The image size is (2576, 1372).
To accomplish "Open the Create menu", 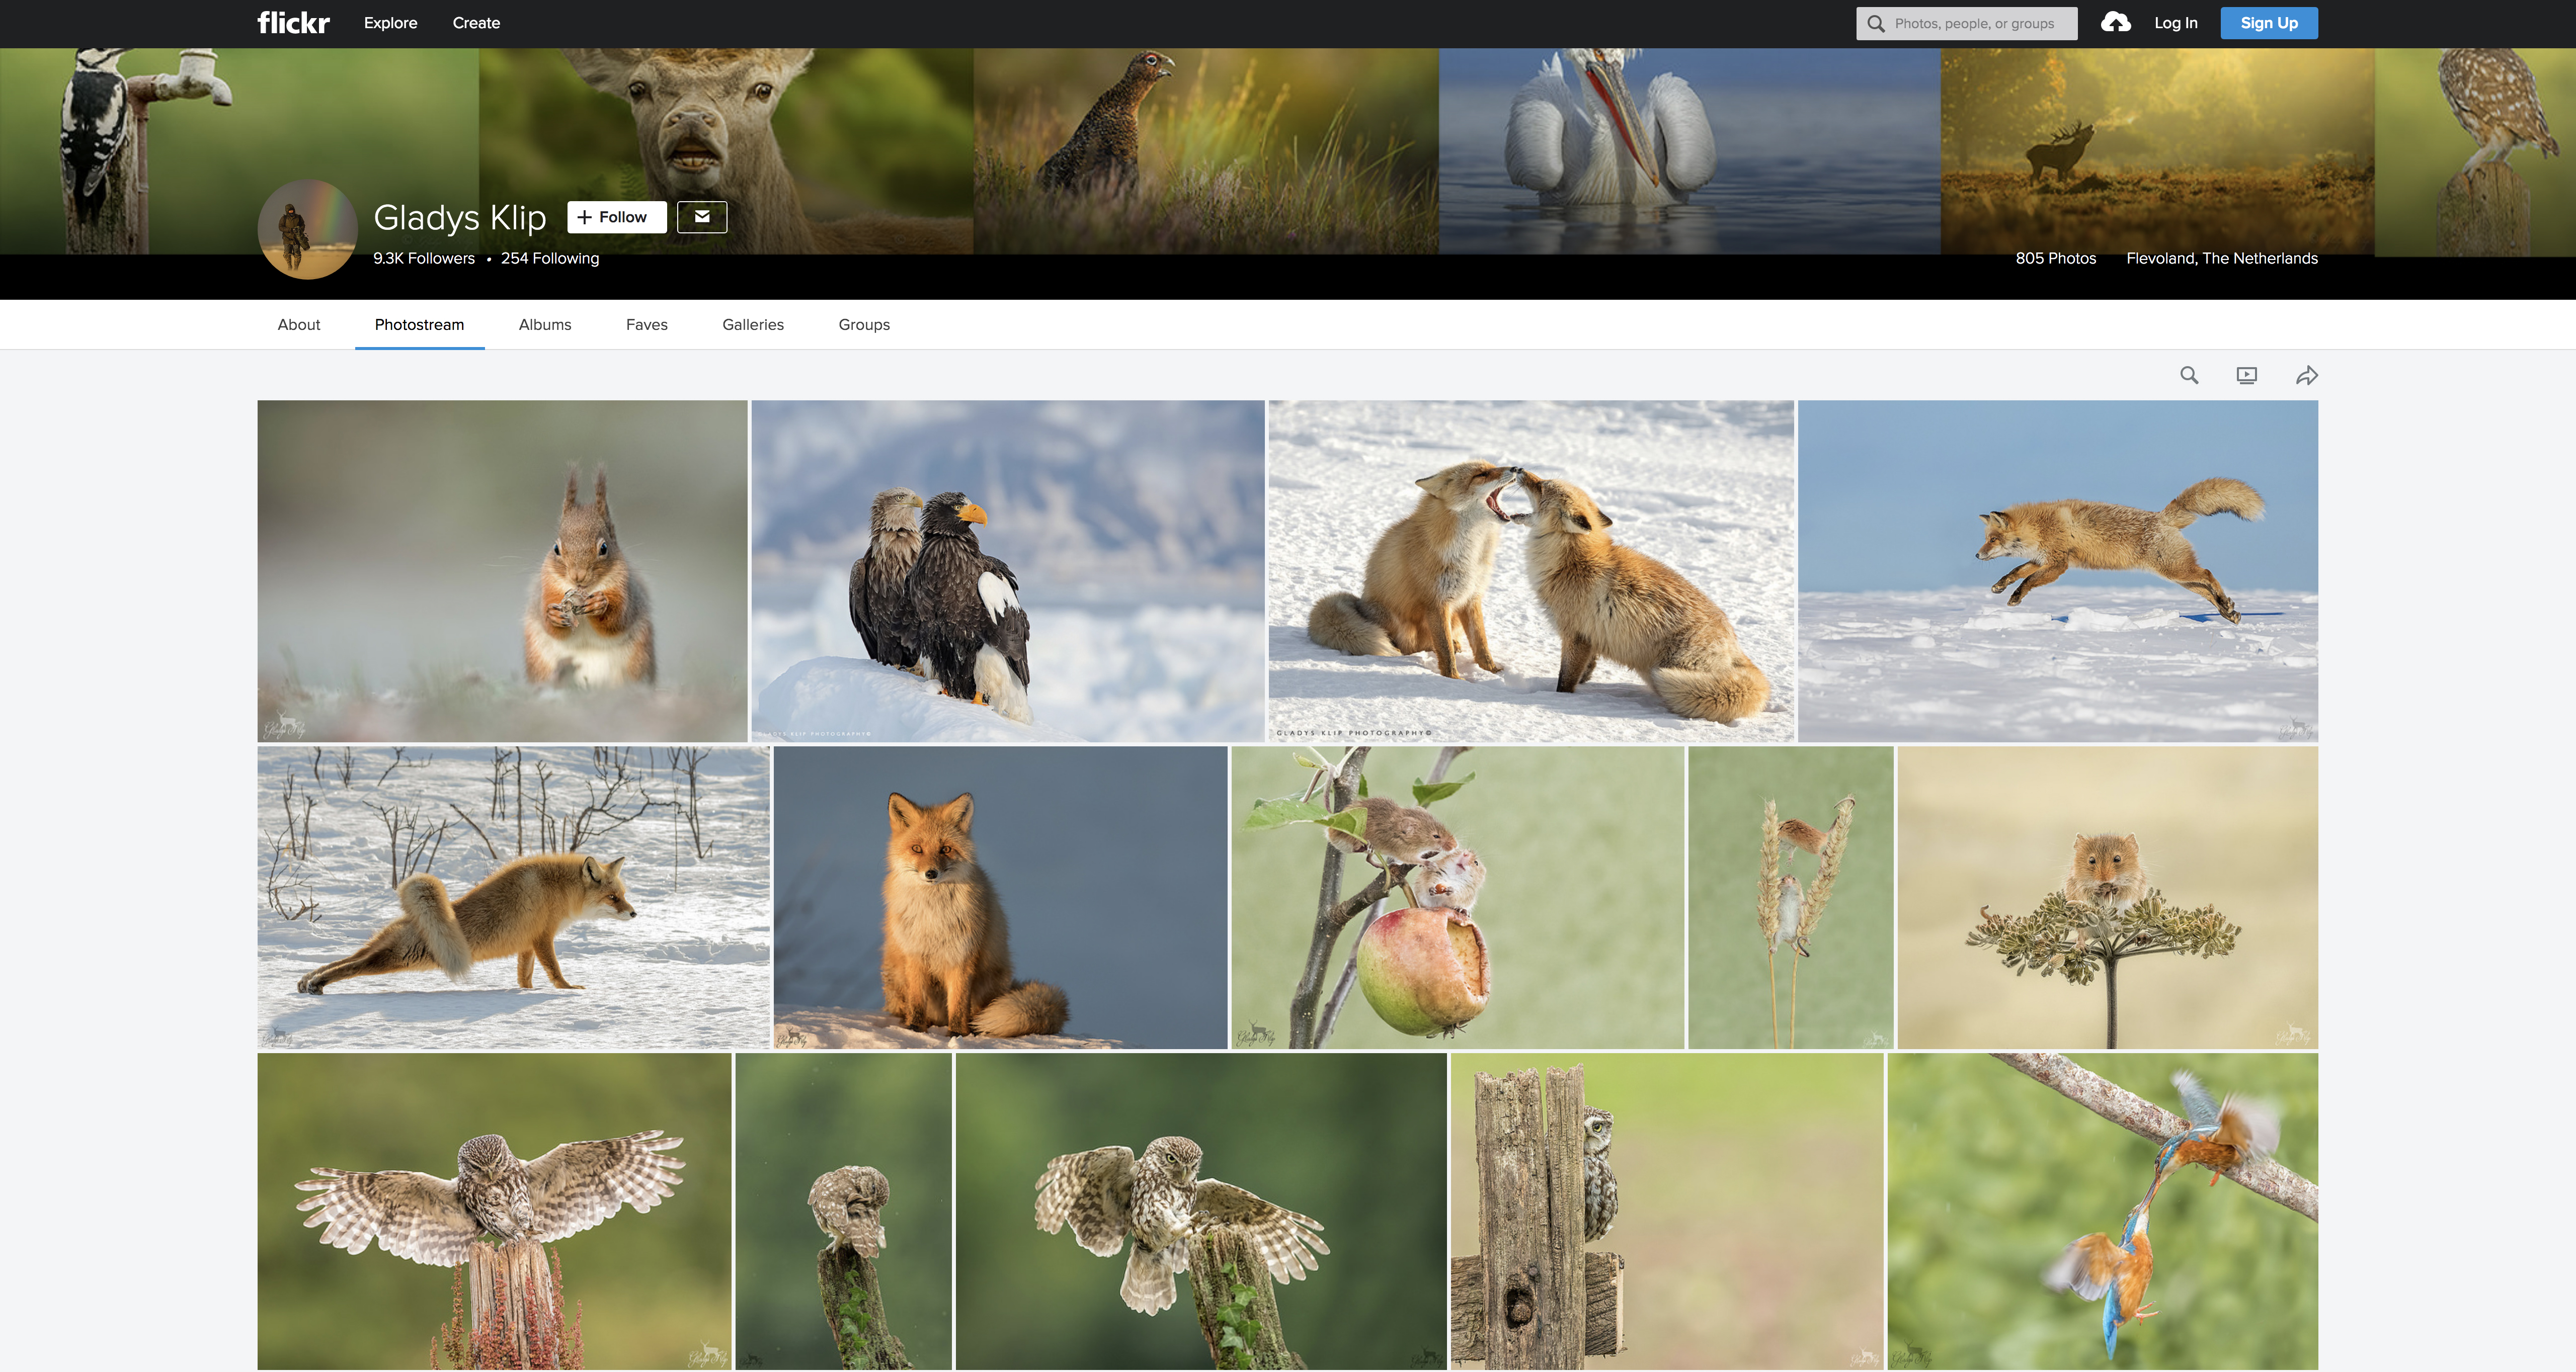I will pos(476,23).
